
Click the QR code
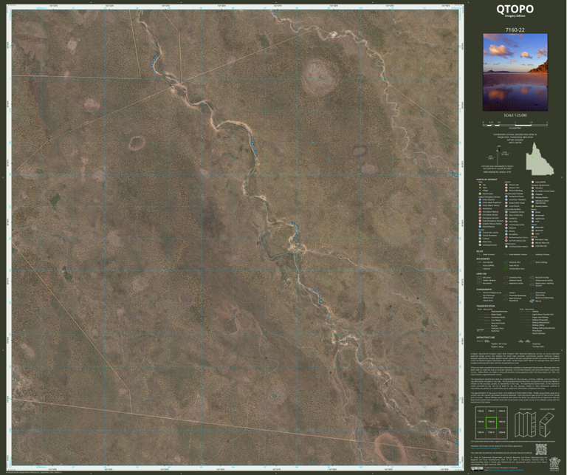541,450
